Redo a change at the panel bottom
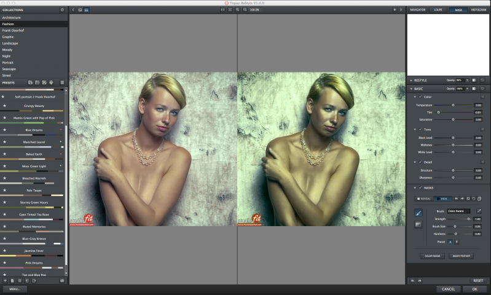The height and width of the screenshot is (295, 491). coord(420,281)
